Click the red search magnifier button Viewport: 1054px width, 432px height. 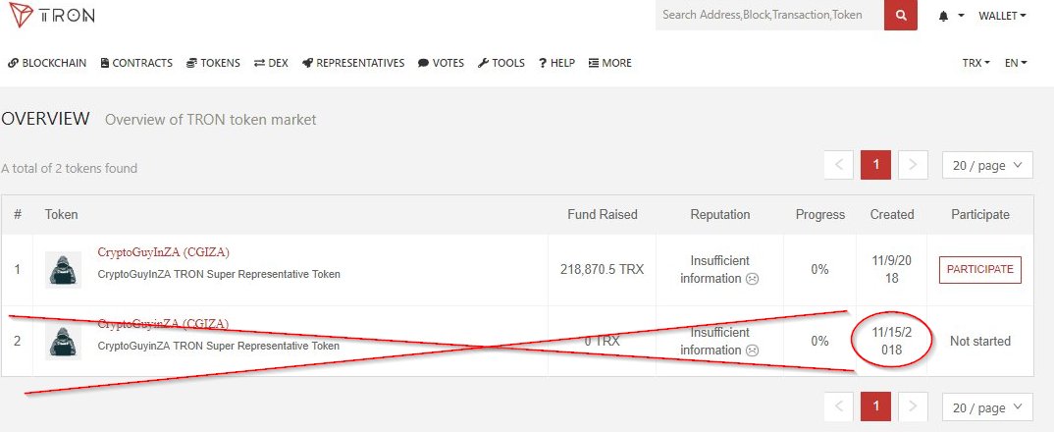click(901, 15)
